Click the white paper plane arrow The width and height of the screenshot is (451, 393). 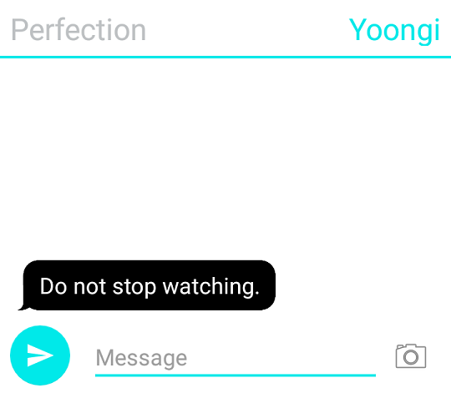click(x=40, y=355)
